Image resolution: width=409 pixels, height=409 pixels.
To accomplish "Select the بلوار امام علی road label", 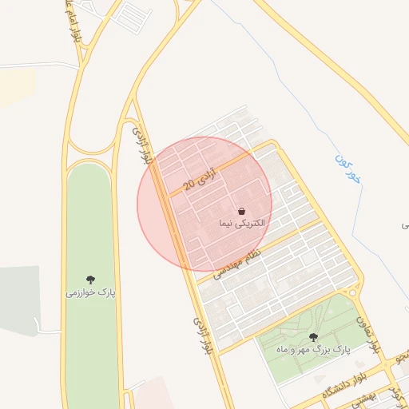I will pyautogui.click(x=73, y=22).
